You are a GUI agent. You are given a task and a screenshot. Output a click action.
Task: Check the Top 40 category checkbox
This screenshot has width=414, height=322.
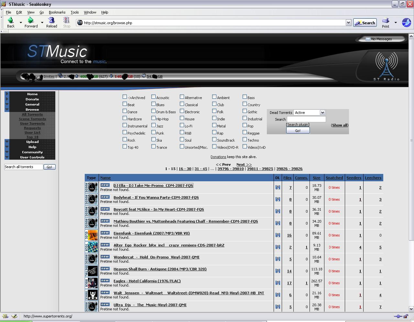coord(125,146)
